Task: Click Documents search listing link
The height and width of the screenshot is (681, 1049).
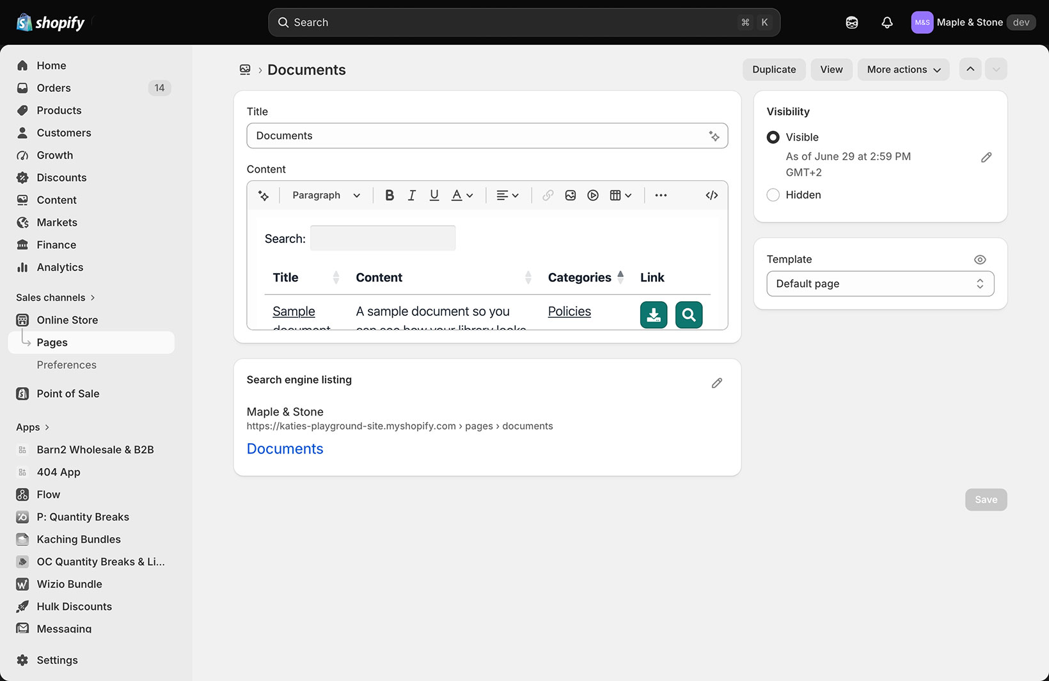Action: coord(285,449)
